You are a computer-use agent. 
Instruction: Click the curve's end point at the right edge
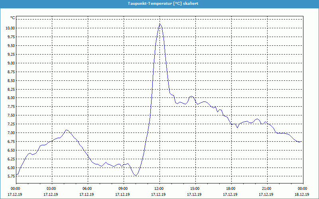[302, 141]
